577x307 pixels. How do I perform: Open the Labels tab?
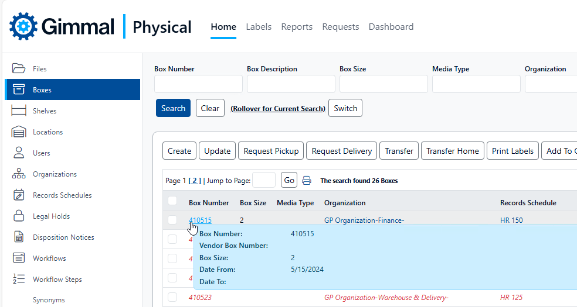[259, 27]
